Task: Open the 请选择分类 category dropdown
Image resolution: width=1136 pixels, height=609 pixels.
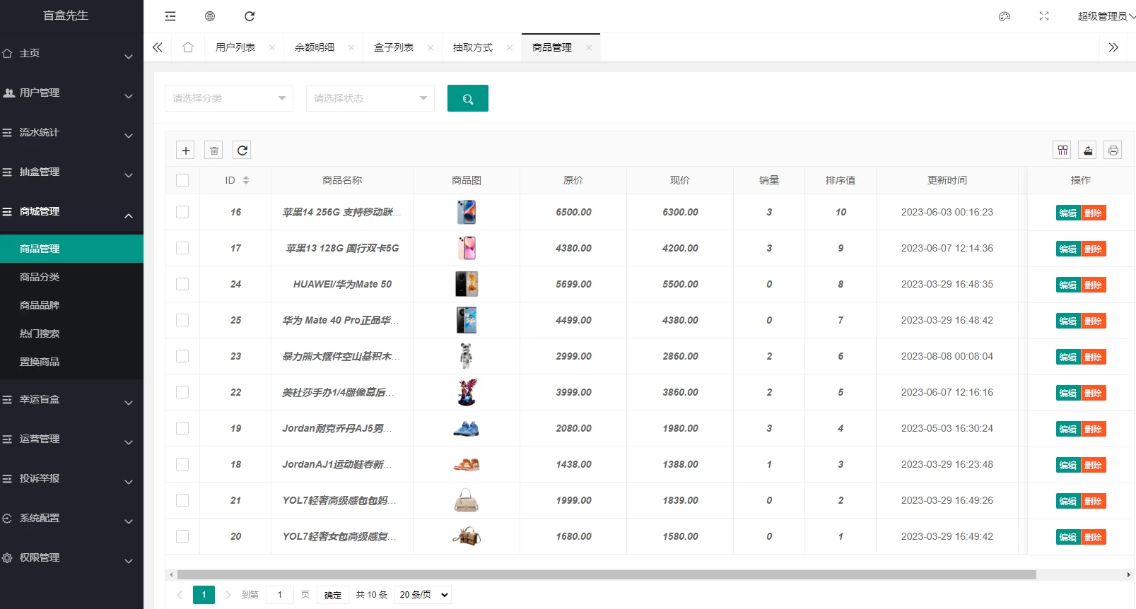Action: (x=229, y=98)
